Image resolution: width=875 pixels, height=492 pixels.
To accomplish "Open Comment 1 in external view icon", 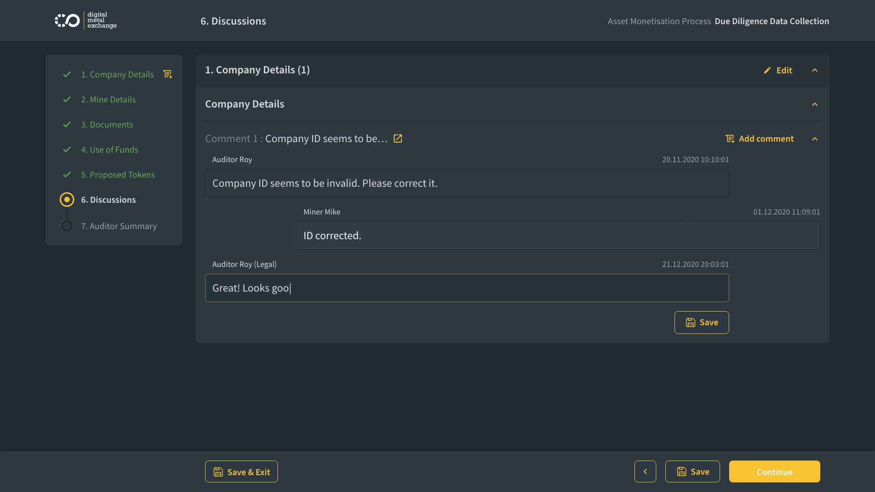I will tap(398, 138).
